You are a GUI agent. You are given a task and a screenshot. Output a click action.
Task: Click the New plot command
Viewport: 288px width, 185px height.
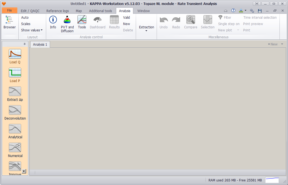[225, 30]
